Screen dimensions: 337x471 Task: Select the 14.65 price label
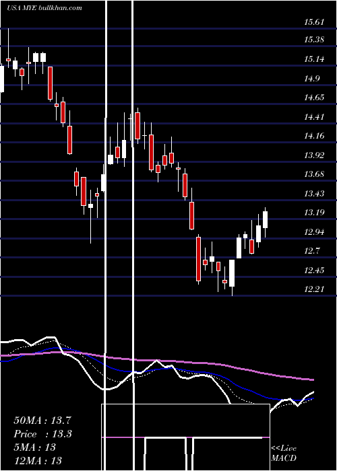click(x=314, y=98)
